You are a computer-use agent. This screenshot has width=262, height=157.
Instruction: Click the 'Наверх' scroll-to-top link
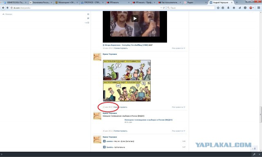pyautogui.click(x=7, y=14)
